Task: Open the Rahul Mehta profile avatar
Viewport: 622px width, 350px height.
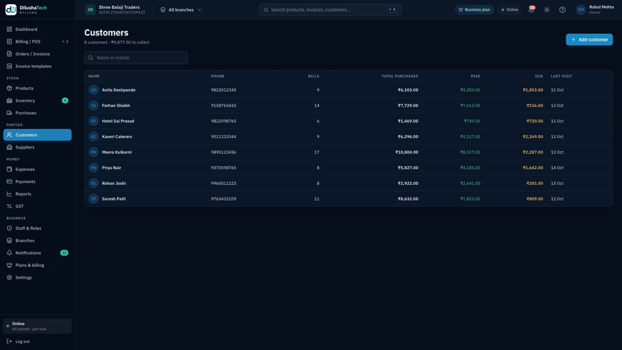Action: coord(581,10)
